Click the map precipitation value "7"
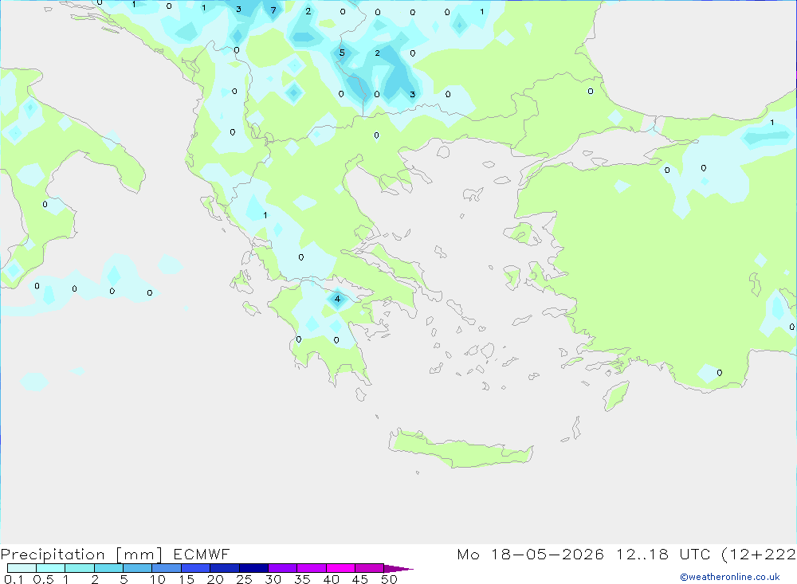Viewport: 797px width, 584px height. coord(273,10)
